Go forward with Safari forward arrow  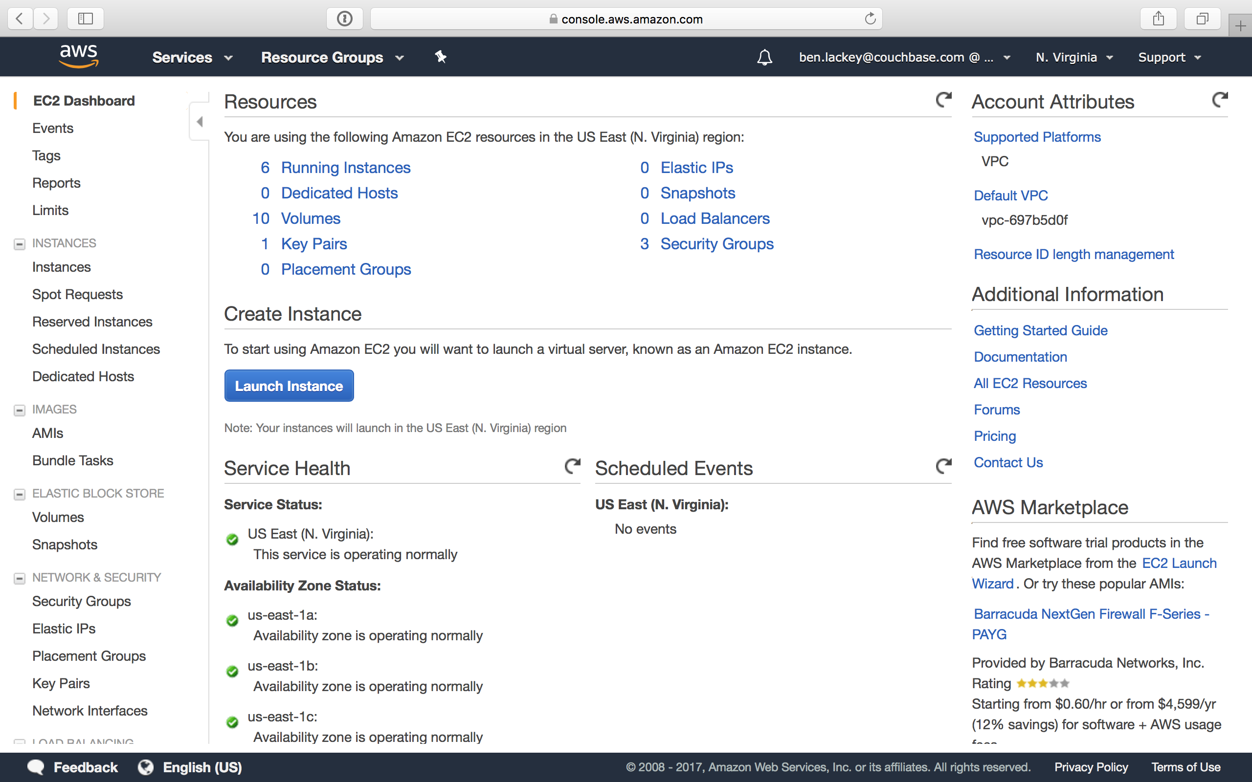pos(46,19)
